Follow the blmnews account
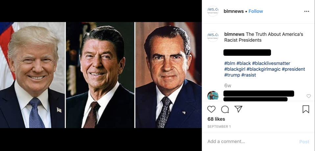The width and height of the screenshot is (315, 151). 255,11
